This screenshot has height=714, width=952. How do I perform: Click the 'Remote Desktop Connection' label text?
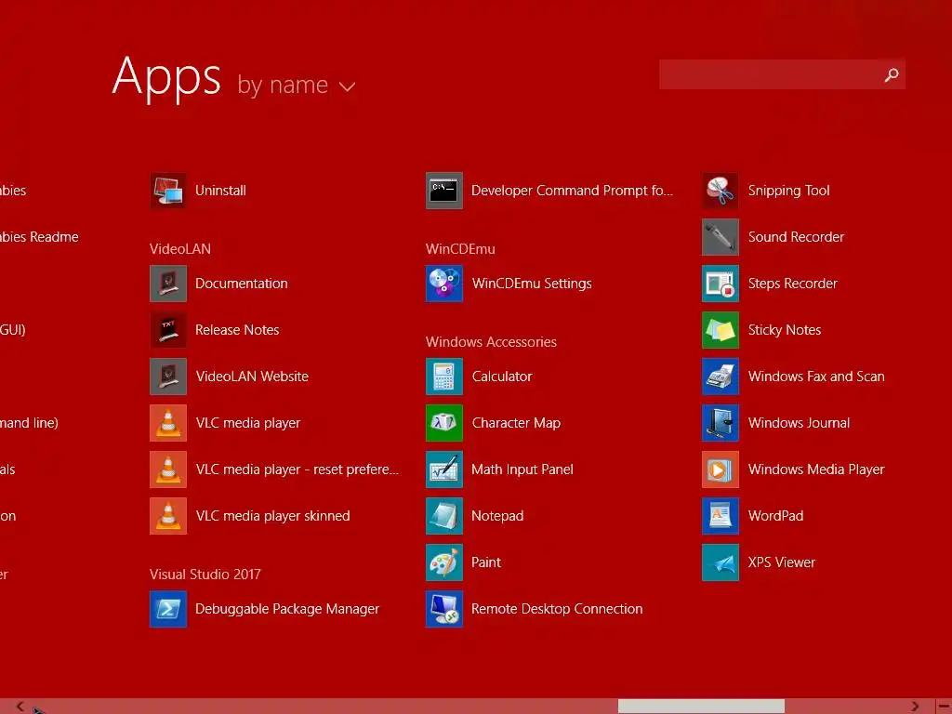coord(557,609)
